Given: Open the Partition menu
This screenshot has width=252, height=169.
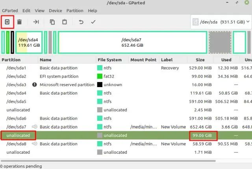Looking at the screenshot, I should pos(74,11).
